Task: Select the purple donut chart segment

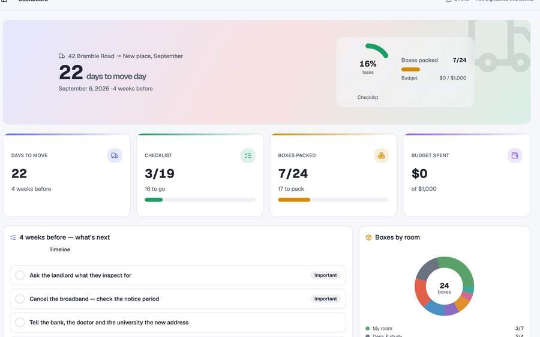Action: click(451, 309)
